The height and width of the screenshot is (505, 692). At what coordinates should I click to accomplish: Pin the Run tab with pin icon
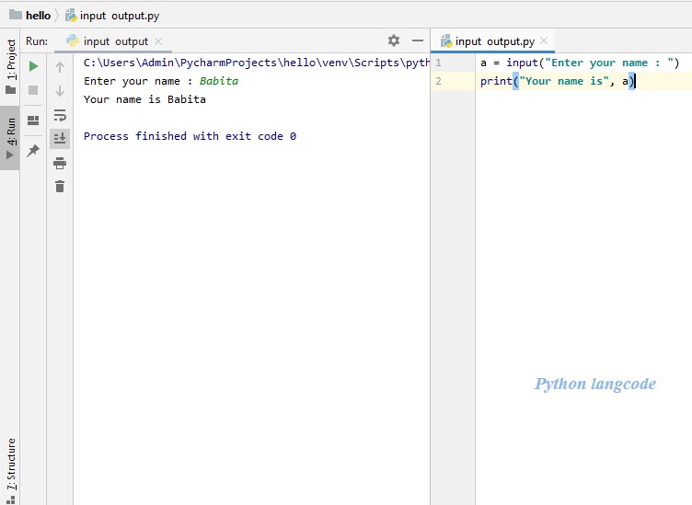33,151
